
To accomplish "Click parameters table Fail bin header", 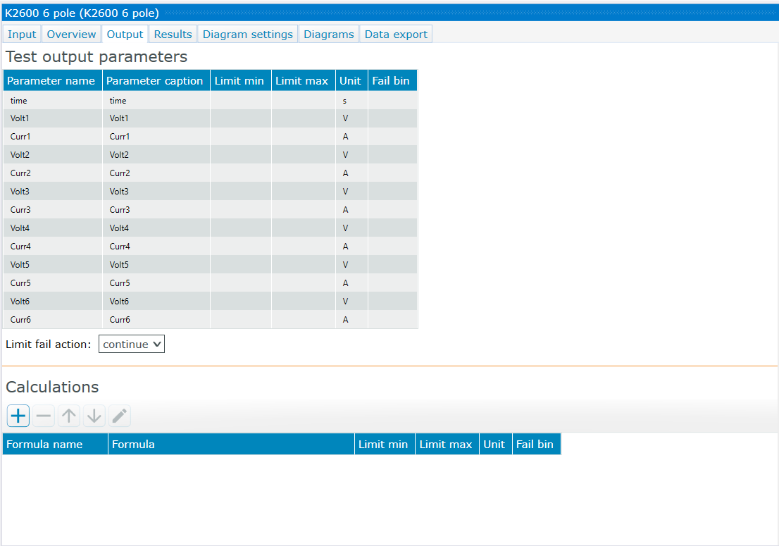I will coord(392,80).
